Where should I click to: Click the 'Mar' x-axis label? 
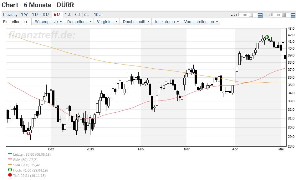tap(187, 149)
